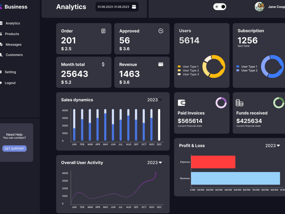Open Jane Cooper's profile avatar

[x=259, y=7]
